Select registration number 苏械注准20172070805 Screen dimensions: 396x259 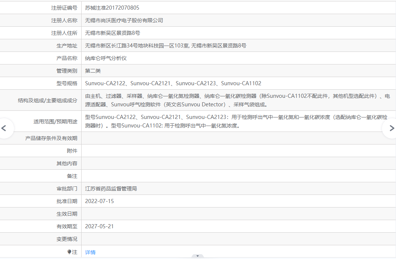tap(112, 8)
